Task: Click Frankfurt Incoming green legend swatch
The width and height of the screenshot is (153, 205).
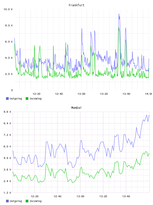Action: point(27,98)
